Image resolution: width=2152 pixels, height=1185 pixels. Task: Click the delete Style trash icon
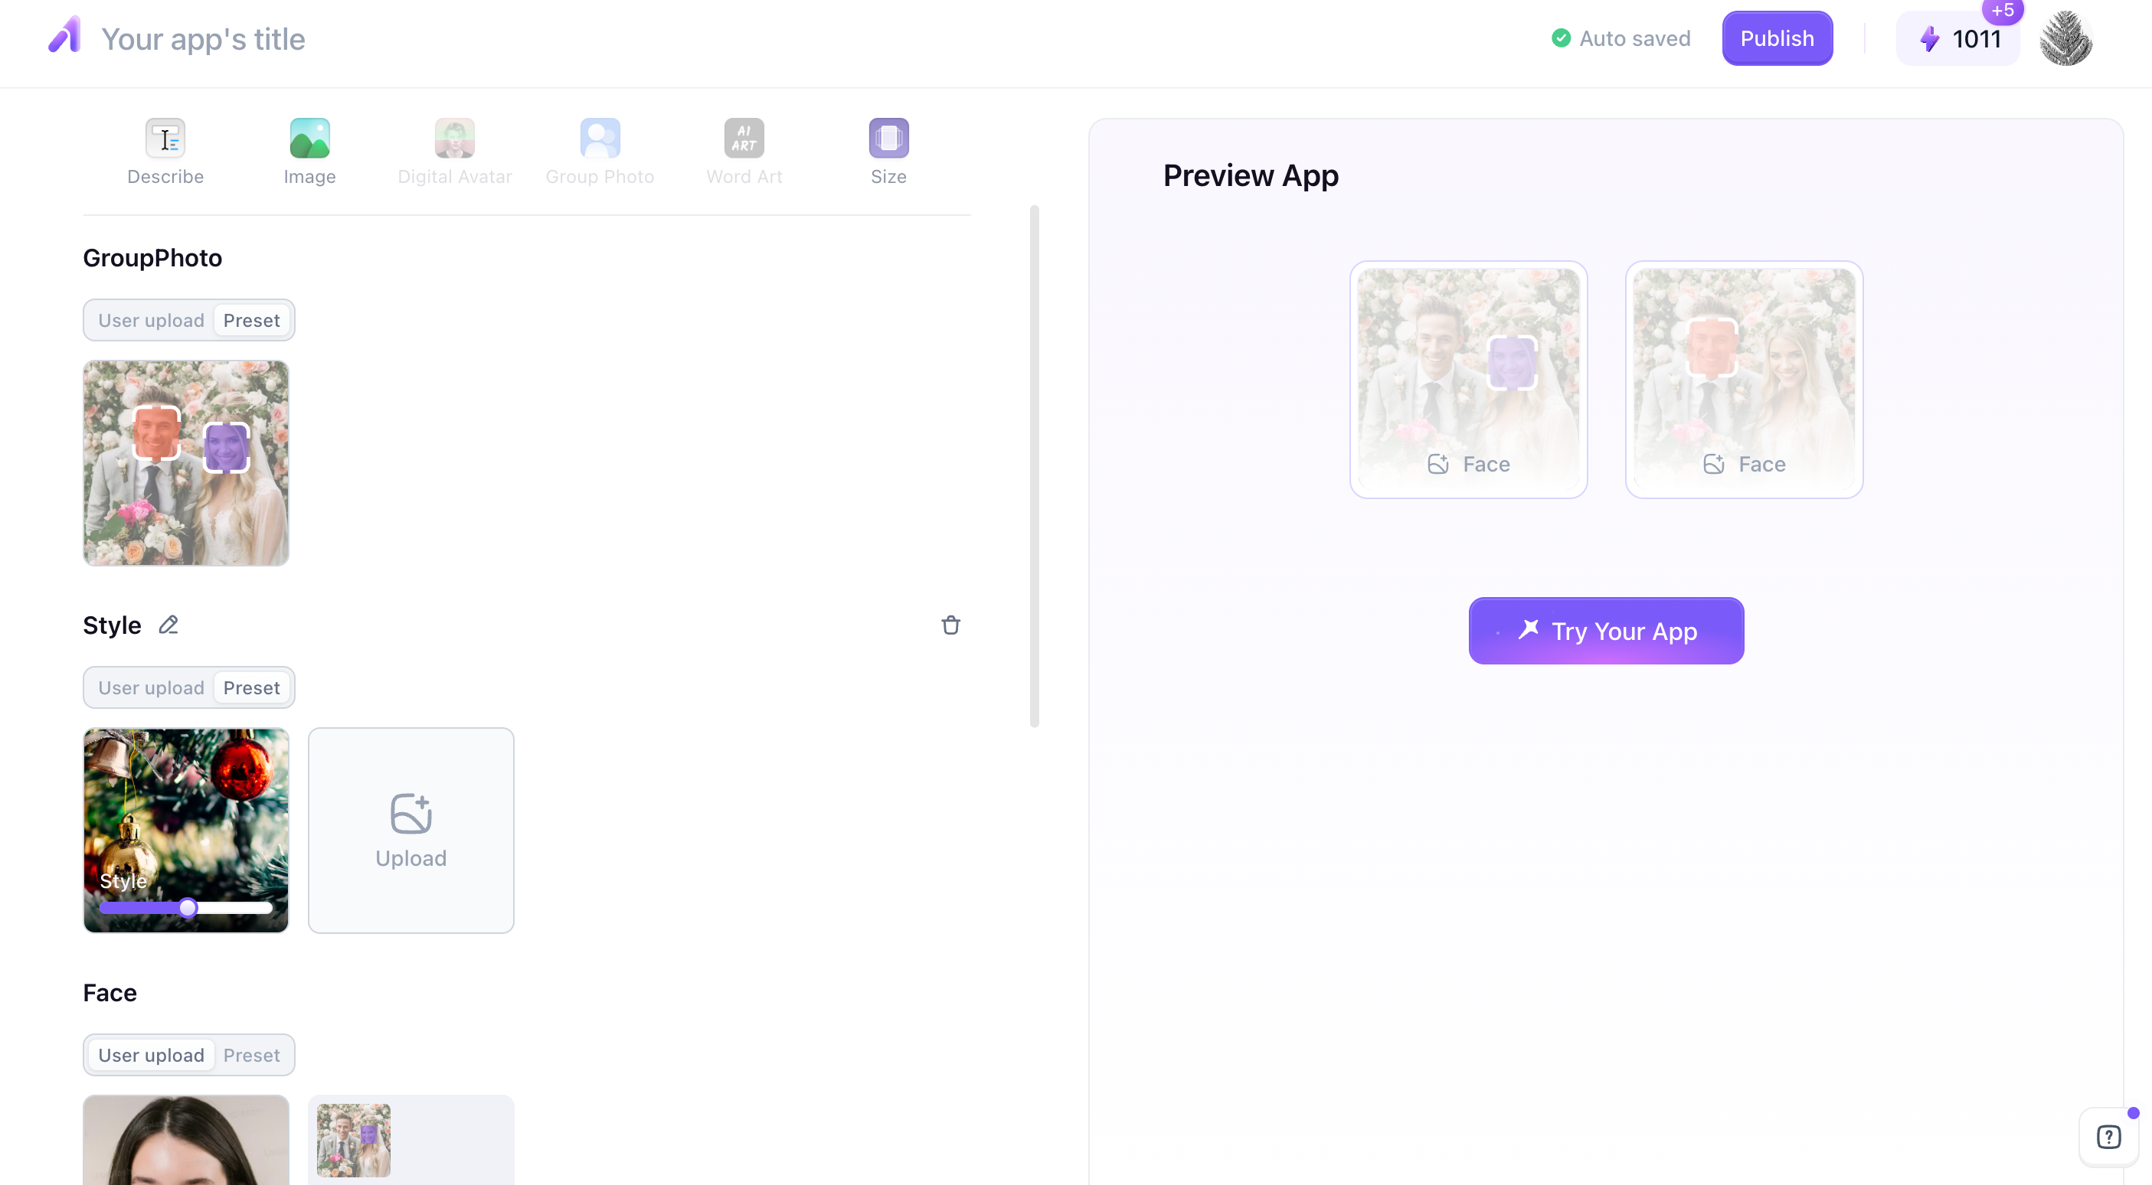(x=952, y=625)
